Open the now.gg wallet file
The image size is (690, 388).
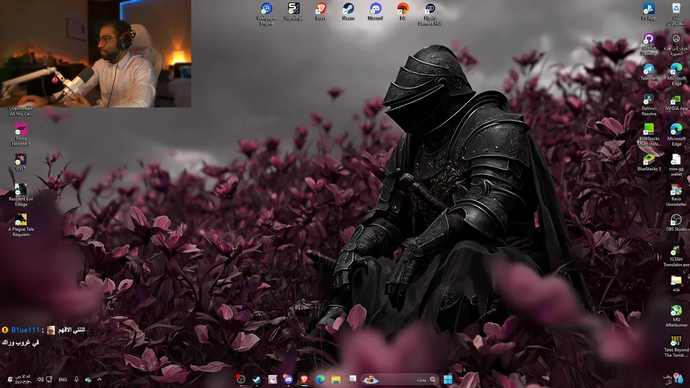coord(676,165)
